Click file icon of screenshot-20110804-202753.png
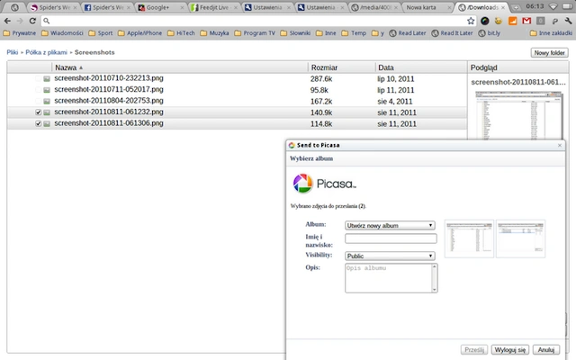This screenshot has height=360, width=576. click(x=47, y=101)
